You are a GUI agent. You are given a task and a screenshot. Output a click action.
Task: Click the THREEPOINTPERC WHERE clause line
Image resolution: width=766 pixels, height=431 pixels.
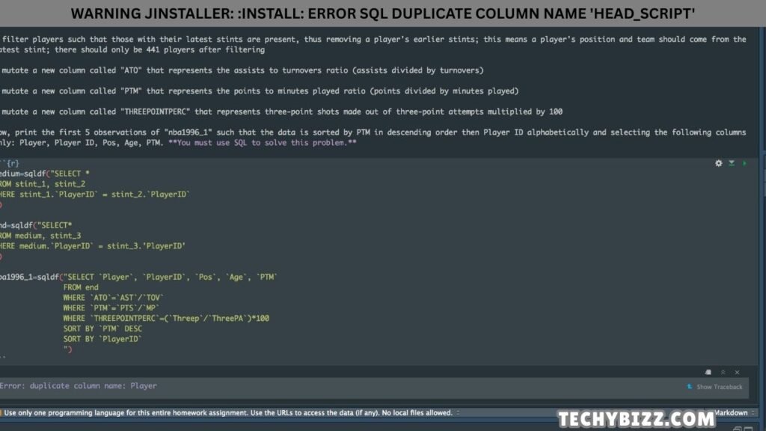[x=166, y=318]
